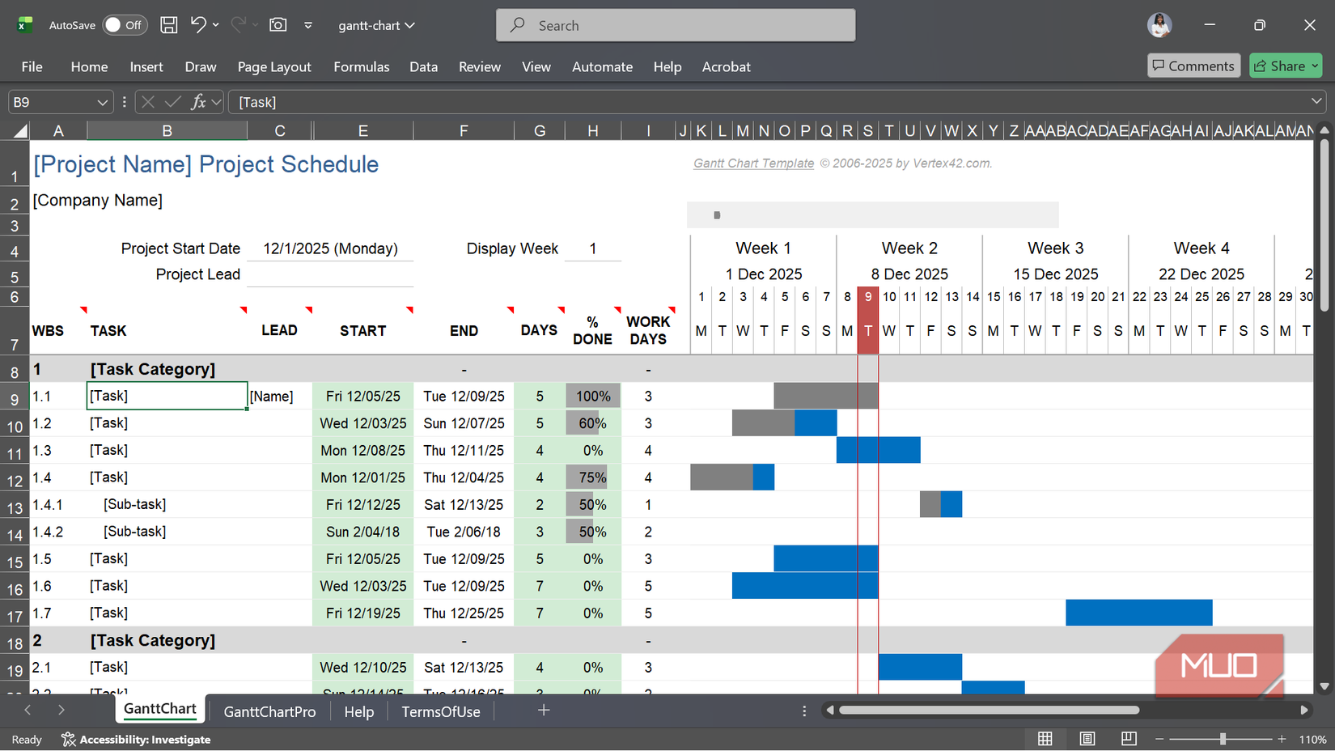Click the Comments button

coord(1194,66)
